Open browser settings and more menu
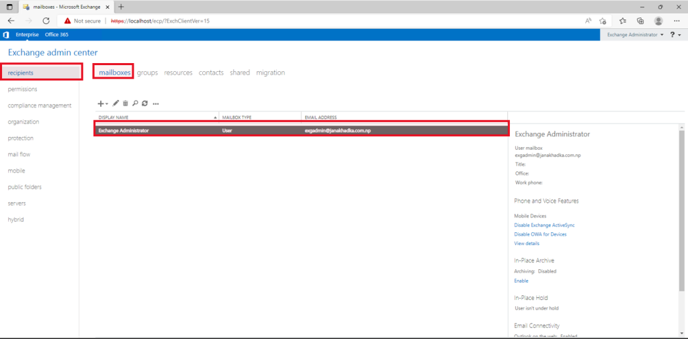 pos(676,21)
